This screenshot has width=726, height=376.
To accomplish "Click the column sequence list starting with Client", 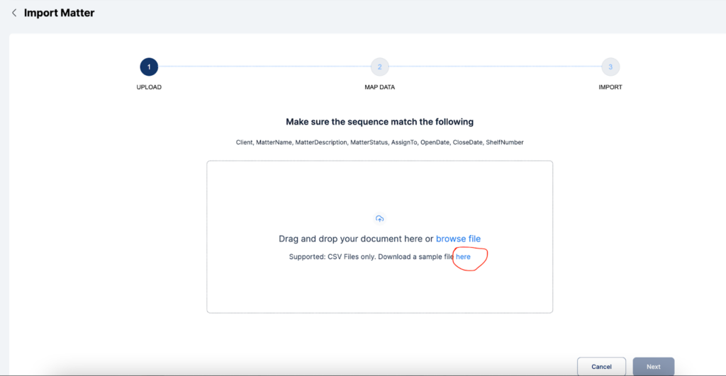I will [379, 142].
